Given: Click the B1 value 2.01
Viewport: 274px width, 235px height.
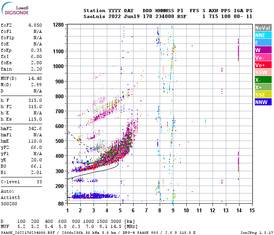Looking at the screenshot, I should [x=36, y=173].
